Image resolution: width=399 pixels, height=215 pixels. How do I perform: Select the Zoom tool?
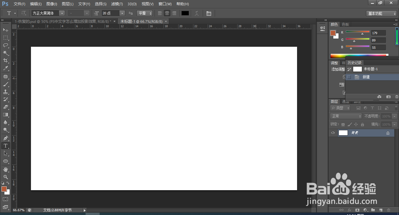[6, 177]
